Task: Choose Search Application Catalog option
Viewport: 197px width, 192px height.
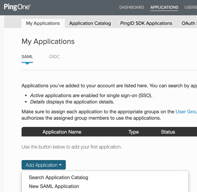Action: point(59,177)
